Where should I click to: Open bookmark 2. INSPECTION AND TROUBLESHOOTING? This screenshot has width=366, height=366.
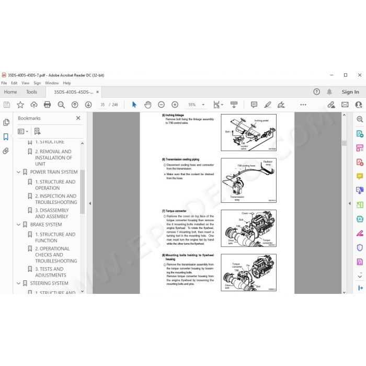pos(56,199)
